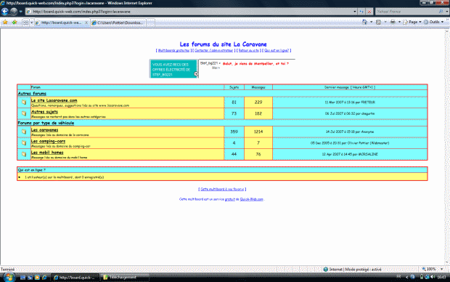
Task: Click folder icon beside Le site Lacaravane.com
Action: coord(24,102)
